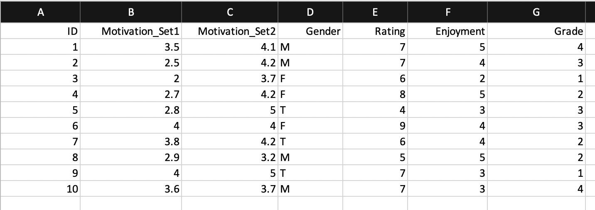Click the ID cell containing 10
The width and height of the screenshot is (595, 210).
click(40, 189)
